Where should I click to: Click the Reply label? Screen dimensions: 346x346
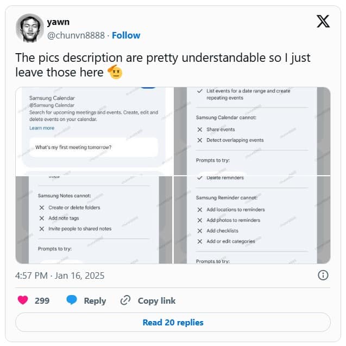pyautogui.click(x=95, y=300)
